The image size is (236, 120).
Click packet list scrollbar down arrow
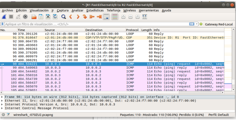click(x=233, y=90)
